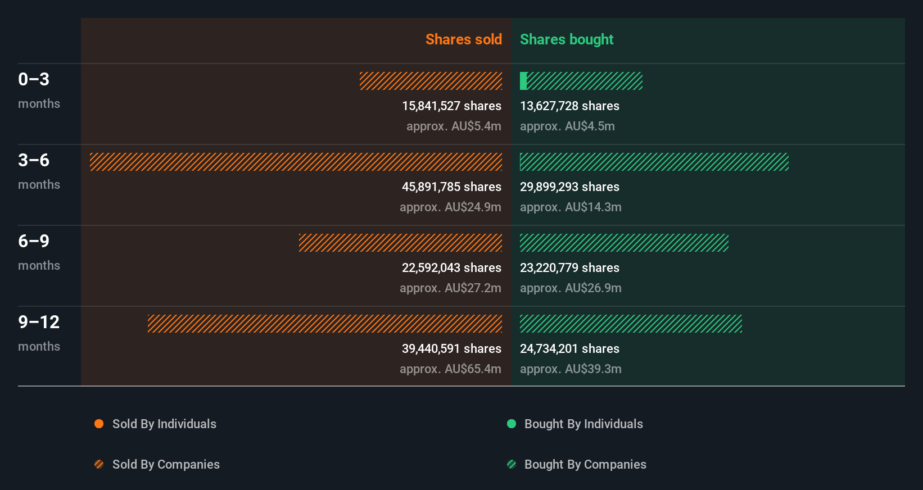Click the 15,841,527 shares value

coord(451,106)
